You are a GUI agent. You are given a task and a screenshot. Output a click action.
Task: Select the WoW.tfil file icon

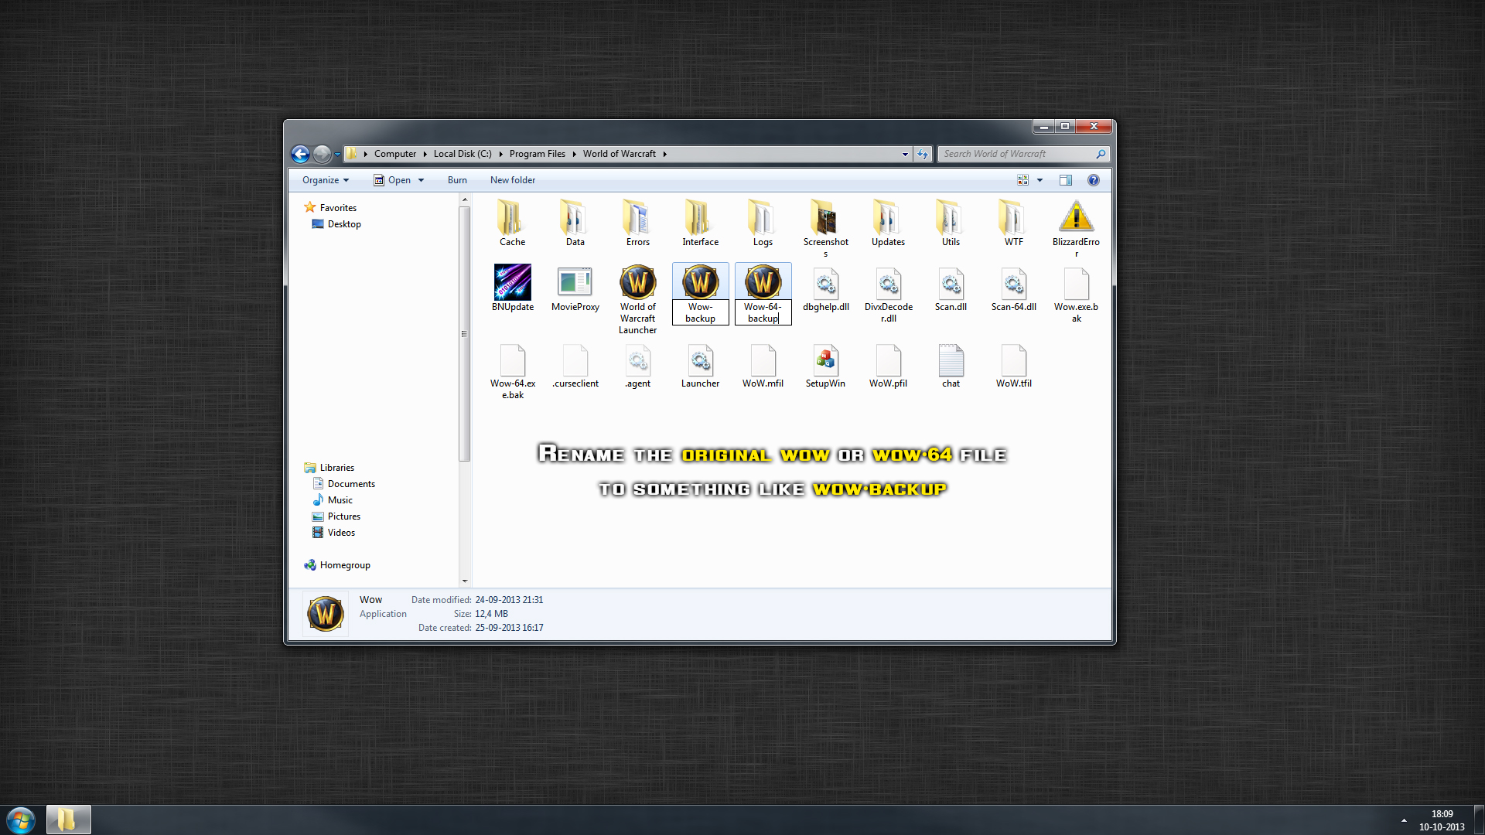(x=1013, y=360)
